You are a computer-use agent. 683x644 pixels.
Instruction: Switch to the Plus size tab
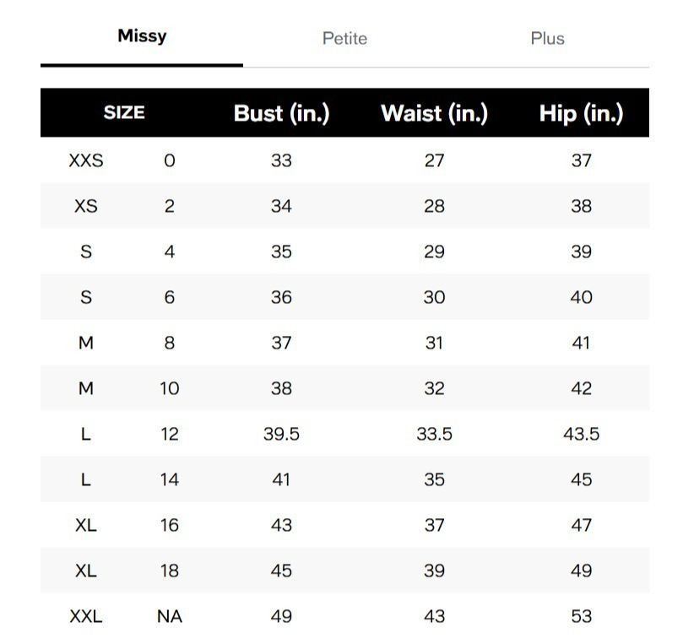tap(548, 38)
